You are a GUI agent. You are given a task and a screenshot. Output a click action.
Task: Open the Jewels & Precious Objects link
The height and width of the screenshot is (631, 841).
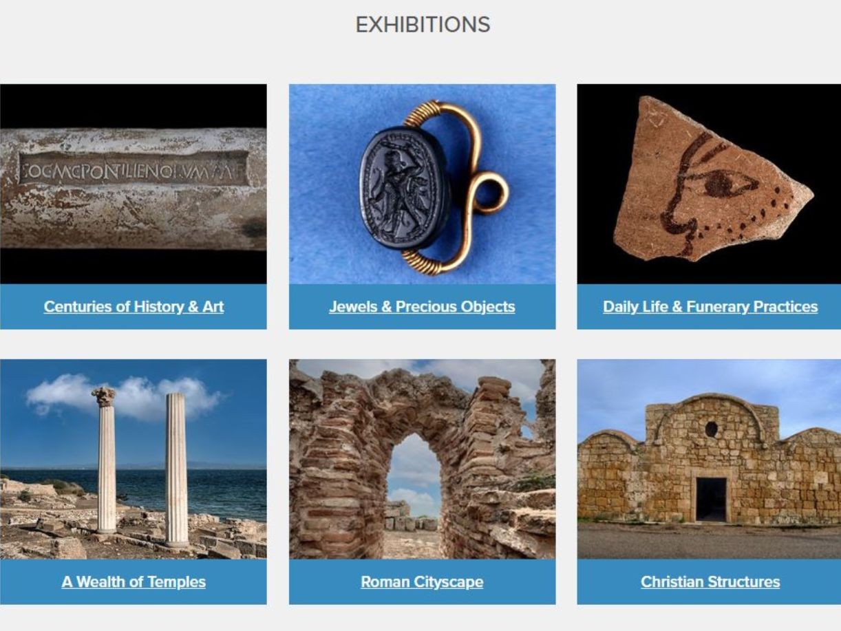point(422,307)
